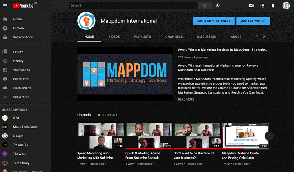Viewport: 294px width, 172px height.
Task: Select Tara's body in subscriptions list
Action: click(21, 163)
